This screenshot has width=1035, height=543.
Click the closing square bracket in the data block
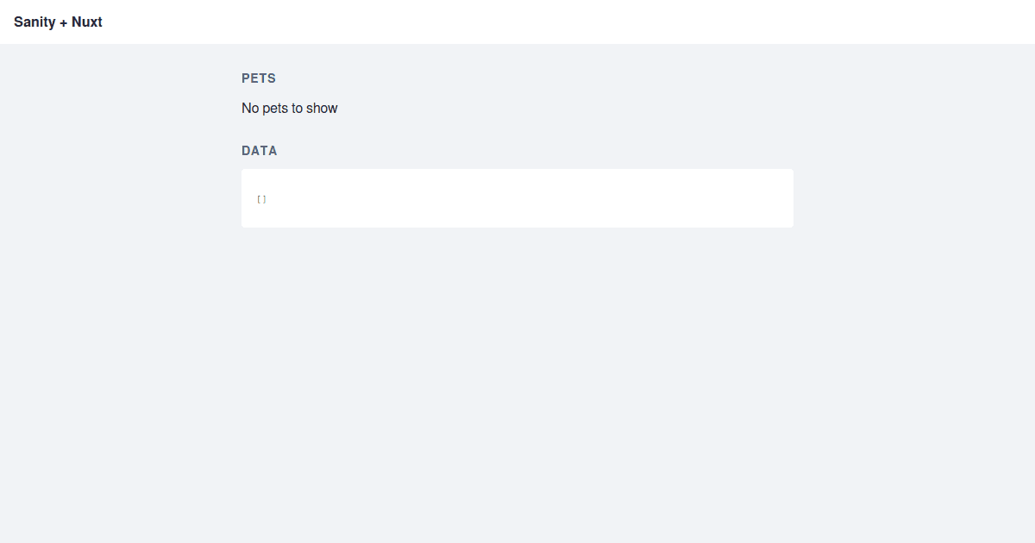265,199
